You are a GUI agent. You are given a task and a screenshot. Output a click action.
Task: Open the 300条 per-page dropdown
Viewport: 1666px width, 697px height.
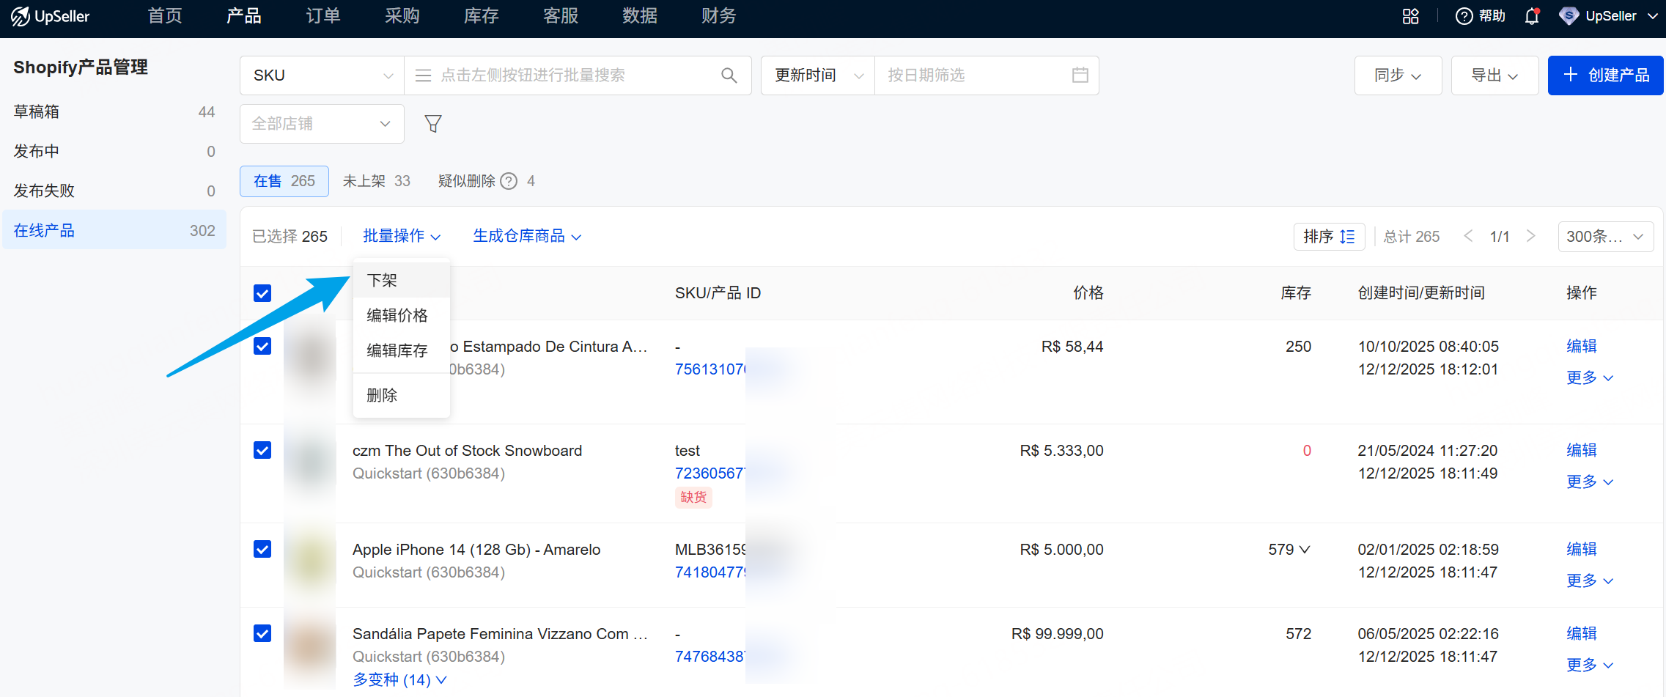1605,236
